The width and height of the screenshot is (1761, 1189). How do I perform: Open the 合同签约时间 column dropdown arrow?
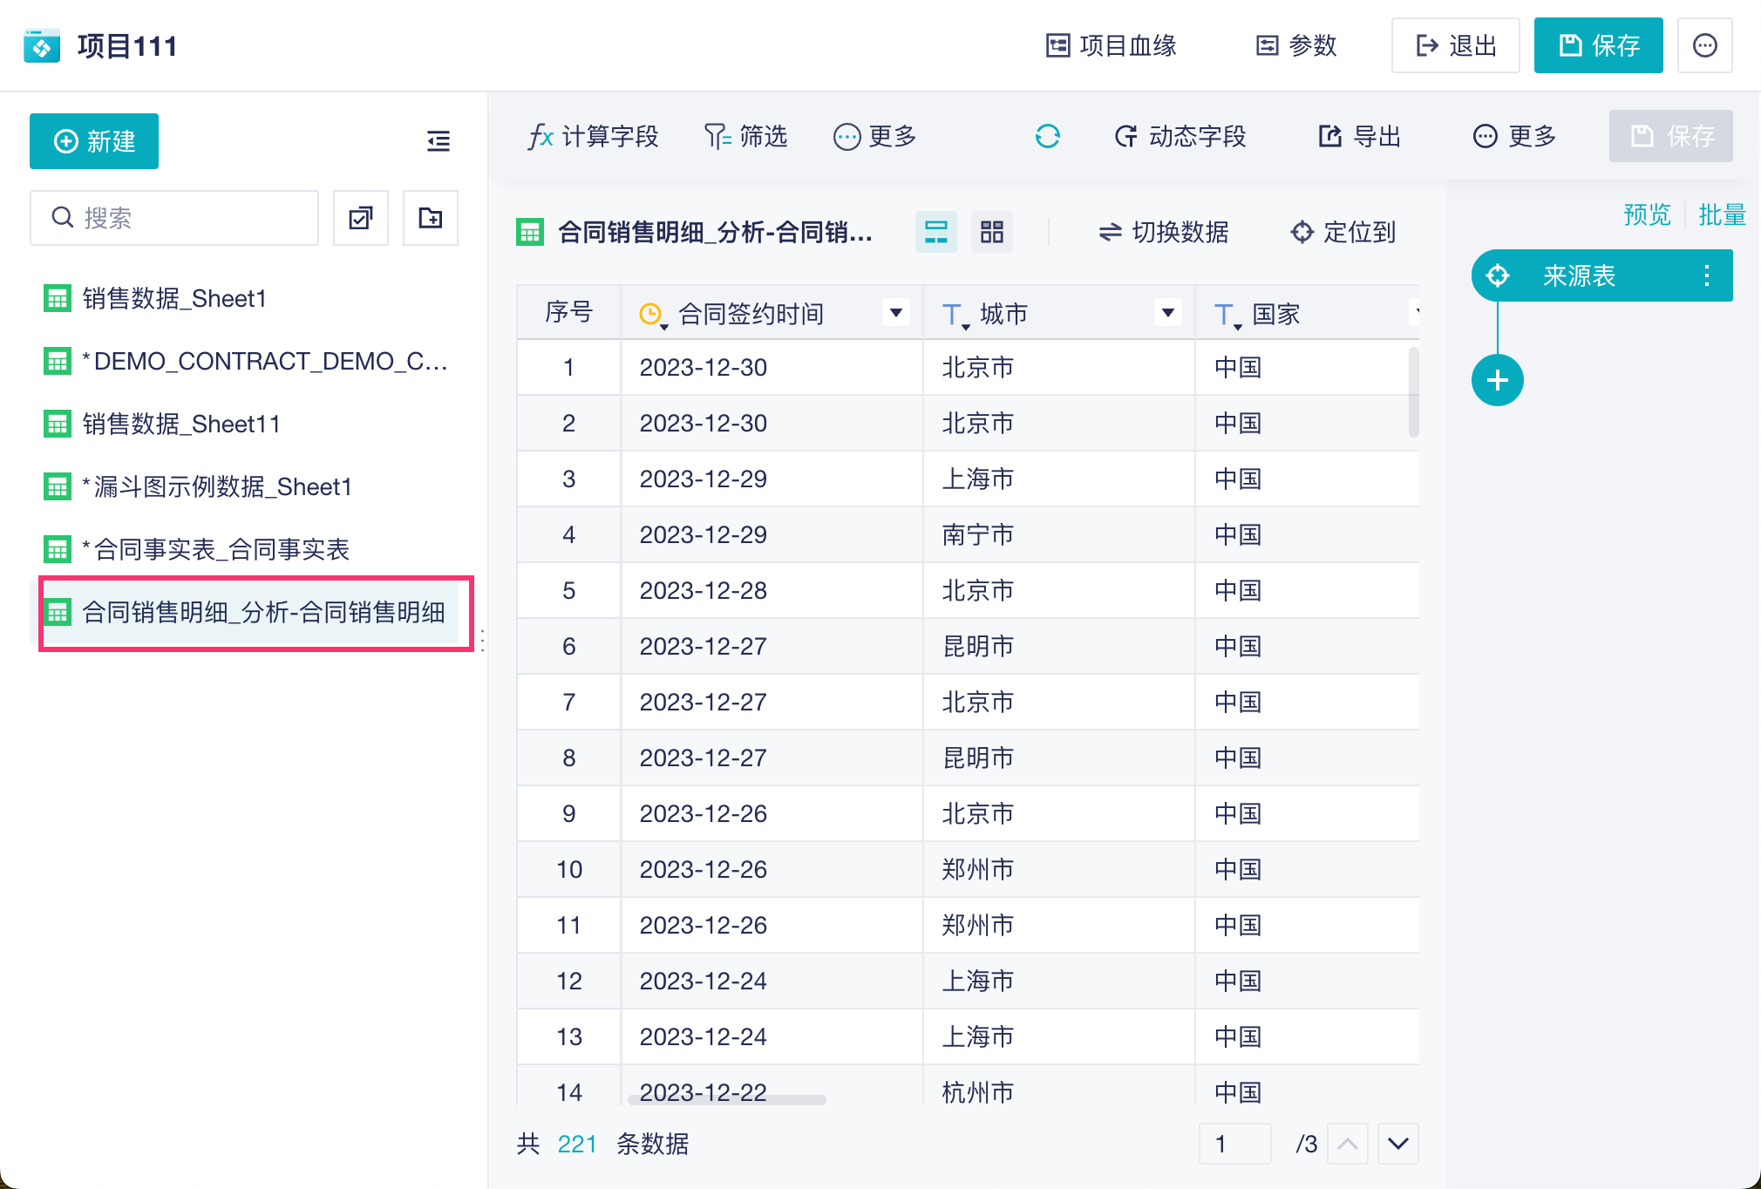895,313
